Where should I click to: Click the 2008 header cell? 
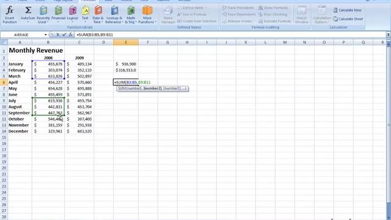click(48, 58)
